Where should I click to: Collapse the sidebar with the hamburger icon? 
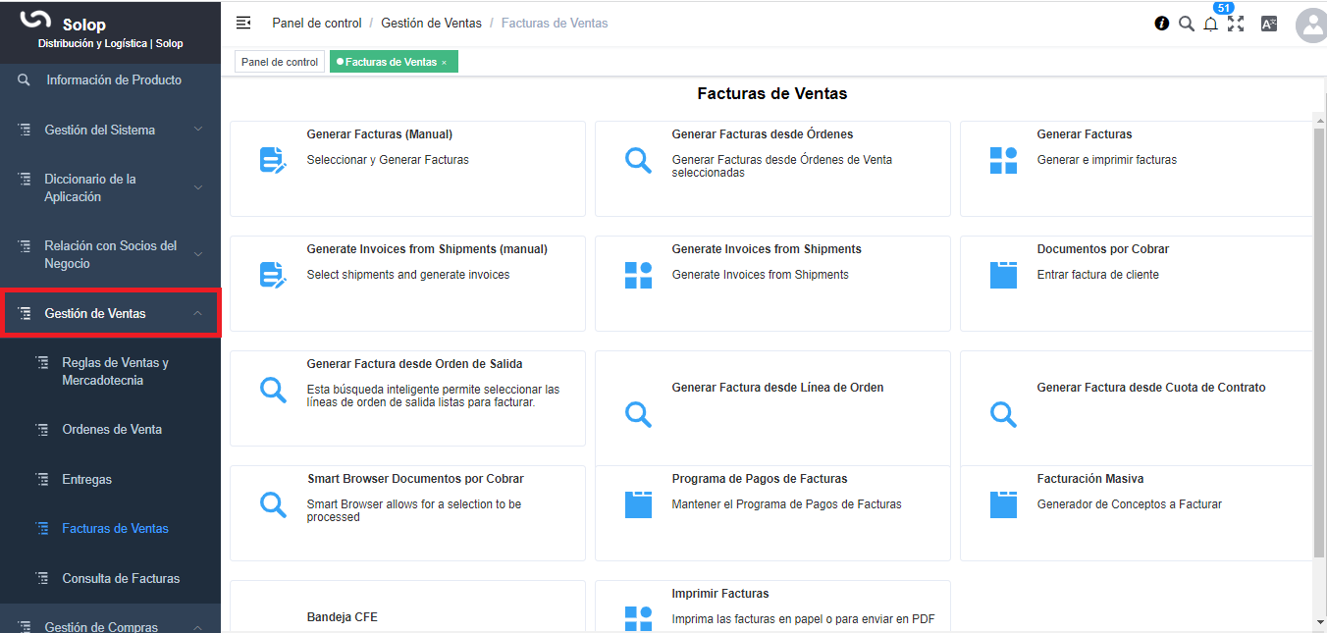(x=243, y=23)
